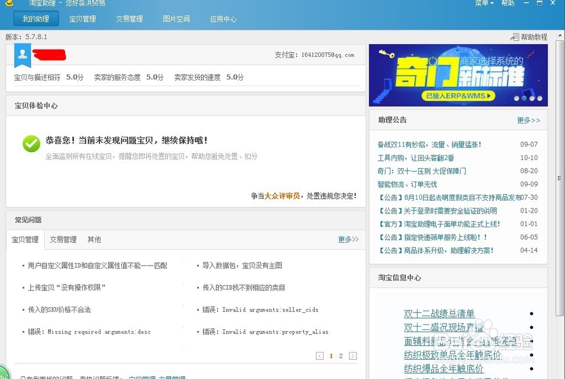
Task: Open question 传入的CID找不到相应的类目
Action: 244,288
